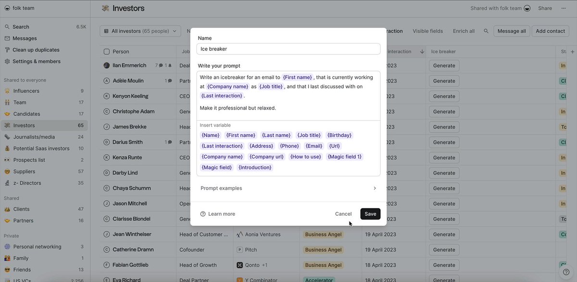The height and width of the screenshot is (282, 577).
Task: Open the Candidates group
Action: pos(44,114)
